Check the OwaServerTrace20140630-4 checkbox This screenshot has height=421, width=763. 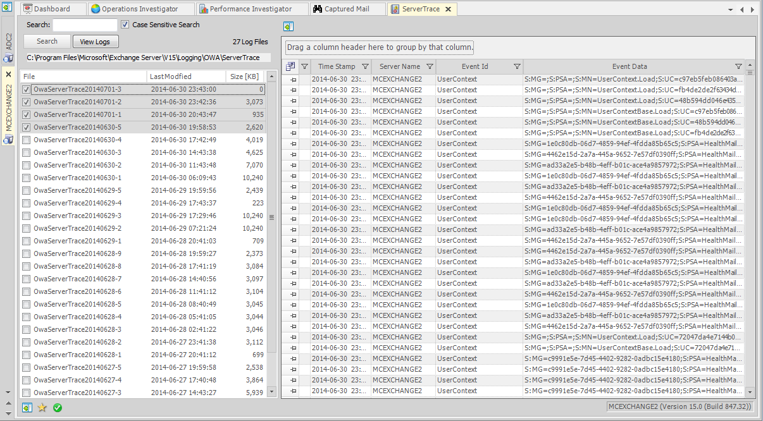click(x=26, y=140)
